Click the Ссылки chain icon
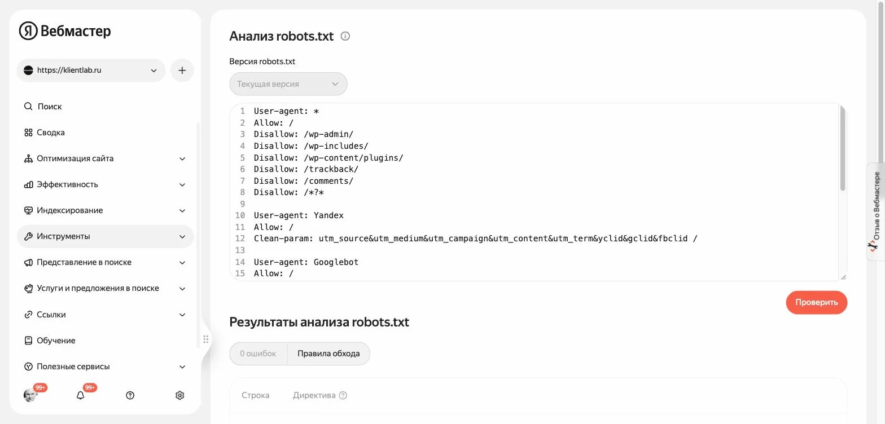 coord(28,315)
